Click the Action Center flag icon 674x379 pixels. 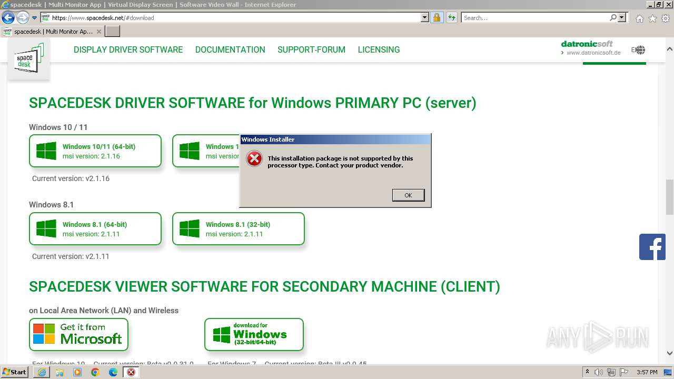click(623, 372)
